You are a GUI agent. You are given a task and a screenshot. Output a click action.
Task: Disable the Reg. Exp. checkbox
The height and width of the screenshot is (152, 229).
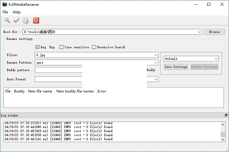click(x=37, y=47)
